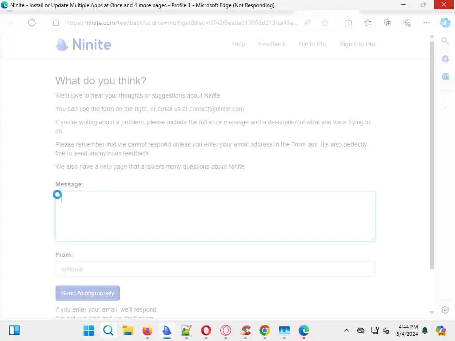Open the Feedback navigation link
This screenshot has width=455, height=341.
point(272,44)
